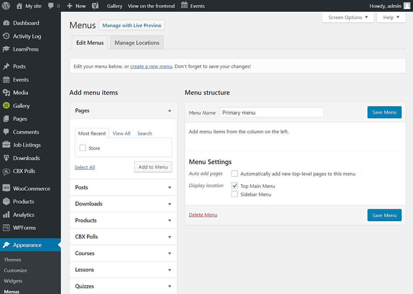Uncheck the Top Main Menu display location
This screenshot has width=413, height=294.
click(x=235, y=186)
